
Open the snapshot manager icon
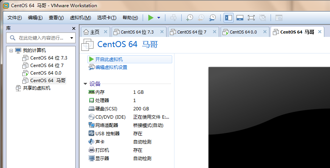click(212, 18)
